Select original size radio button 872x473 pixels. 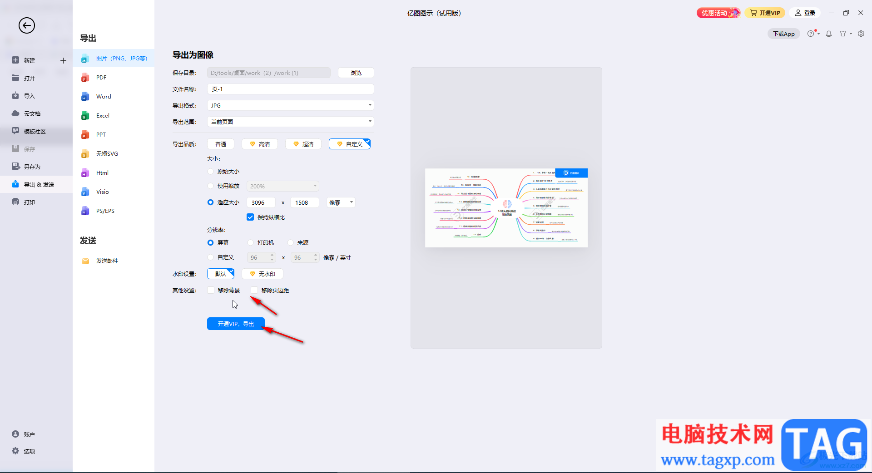tap(210, 171)
